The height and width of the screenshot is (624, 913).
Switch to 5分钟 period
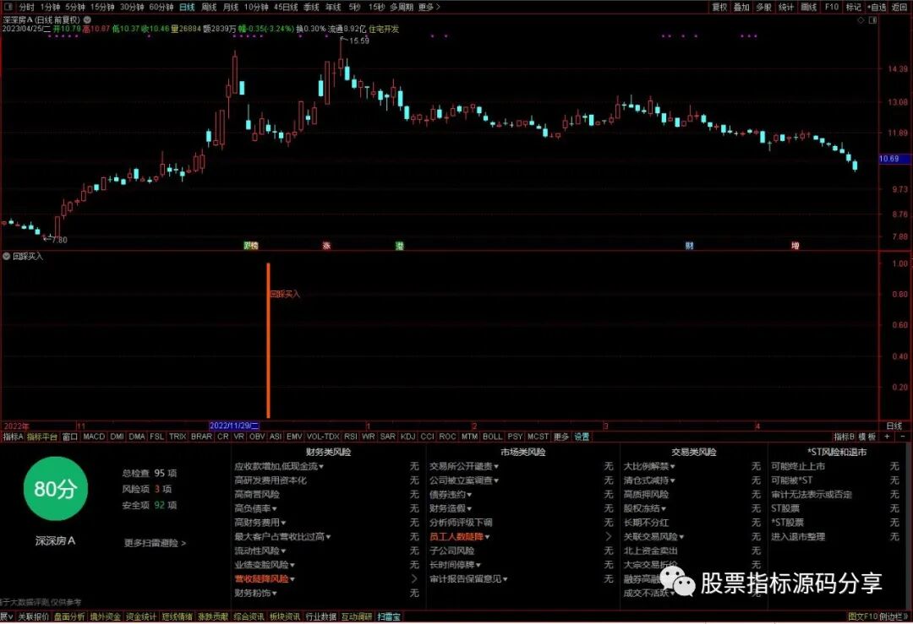pyautogui.click(x=75, y=7)
